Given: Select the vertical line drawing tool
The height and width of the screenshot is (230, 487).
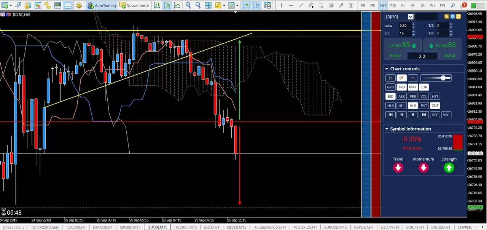Looking at the screenshot, I should pos(281,5).
